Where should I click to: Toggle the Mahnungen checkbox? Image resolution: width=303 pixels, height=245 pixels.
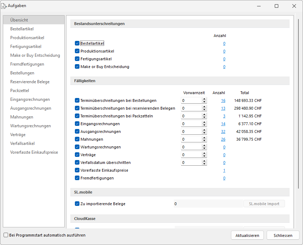(x=77, y=139)
